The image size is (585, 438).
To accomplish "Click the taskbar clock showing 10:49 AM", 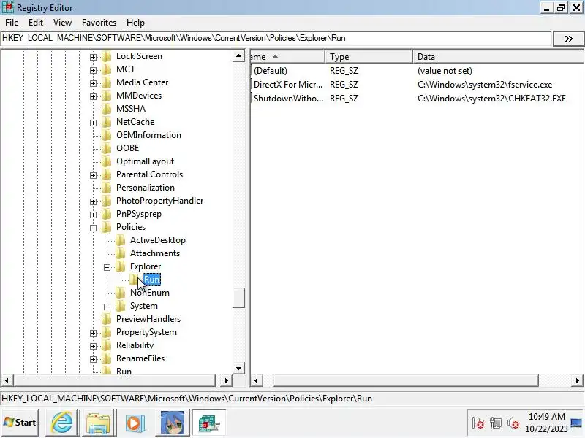I will [546, 423].
